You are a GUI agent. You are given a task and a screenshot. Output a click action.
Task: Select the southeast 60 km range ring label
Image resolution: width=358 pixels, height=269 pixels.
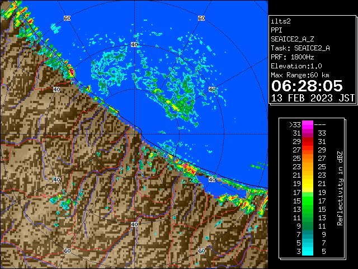click(201, 251)
